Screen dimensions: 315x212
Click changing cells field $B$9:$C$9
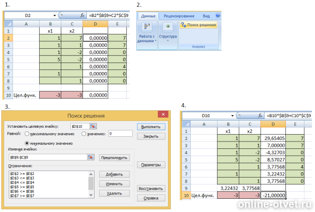point(48,157)
